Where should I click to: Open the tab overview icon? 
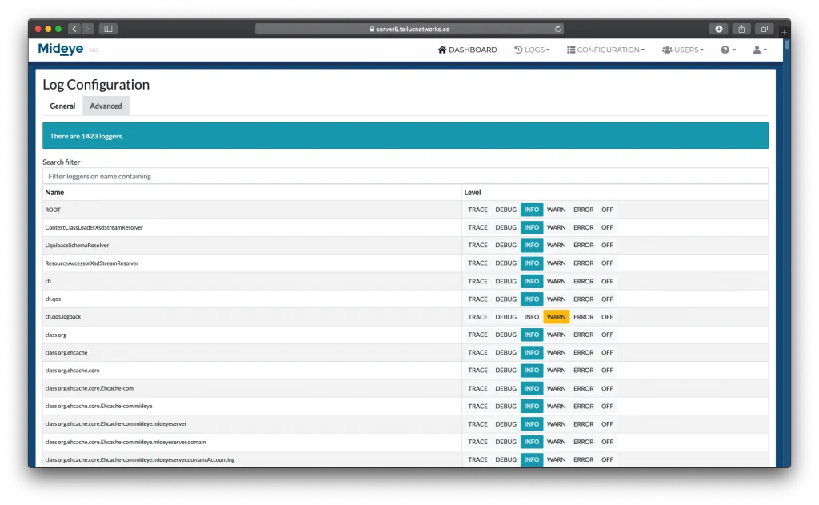point(765,28)
